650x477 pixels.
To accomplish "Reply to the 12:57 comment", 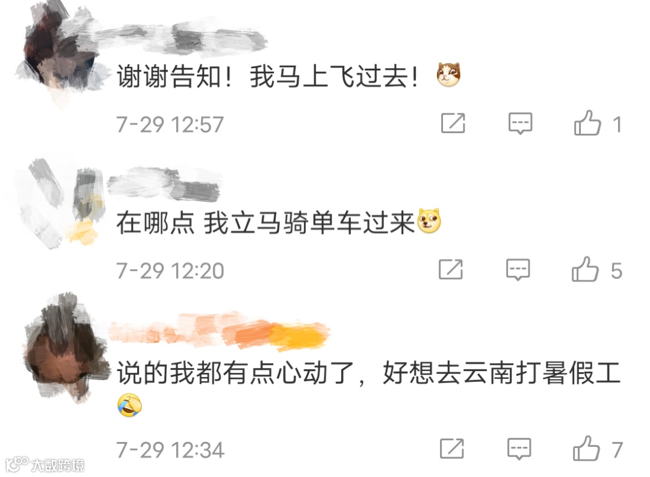I will click(x=520, y=123).
